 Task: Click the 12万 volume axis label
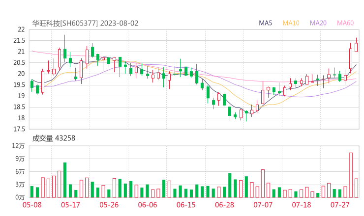[18, 146]
